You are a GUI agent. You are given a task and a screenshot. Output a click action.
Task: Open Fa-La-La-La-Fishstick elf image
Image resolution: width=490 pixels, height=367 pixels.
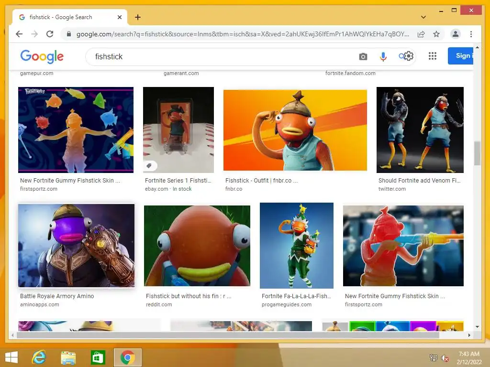(x=297, y=246)
